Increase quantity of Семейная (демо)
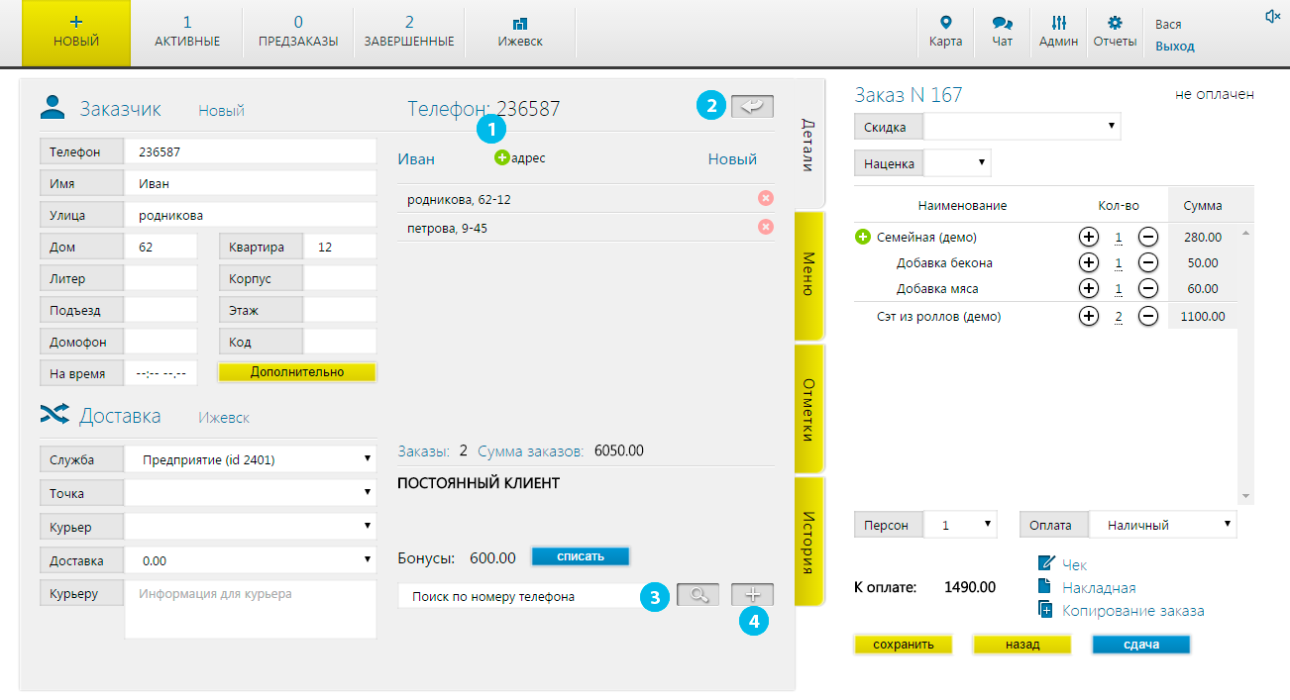Screen dimensions: 1290x700 pos(1088,238)
